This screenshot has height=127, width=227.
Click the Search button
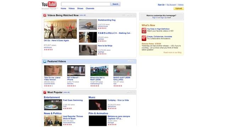tap(115, 4)
